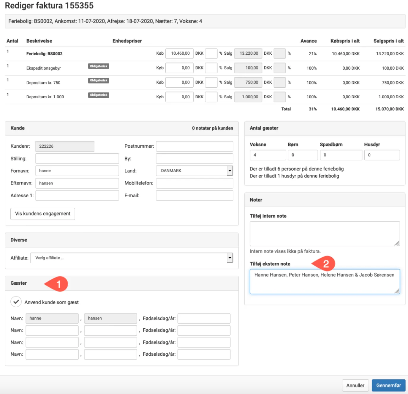
Task: Click the Køb price field for Feriebolig BS0002
Action: 179,53
